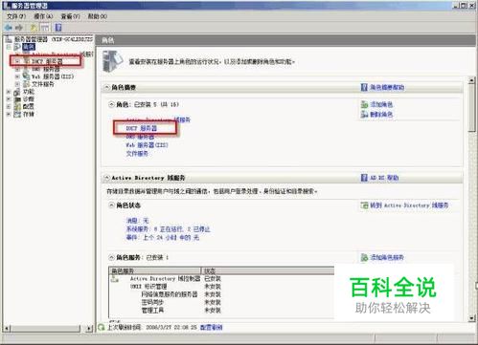Collapse the 角色摘要 section
The width and height of the screenshot is (478, 345).
coord(107,87)
